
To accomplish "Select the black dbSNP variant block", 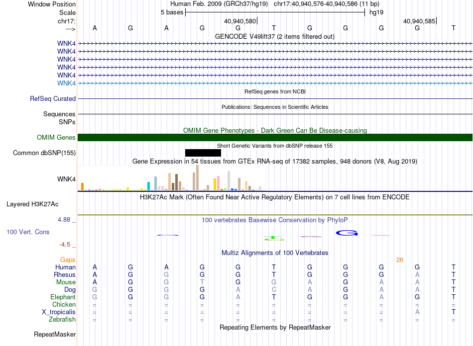I will pyautogui.click(x=203, y=153).
